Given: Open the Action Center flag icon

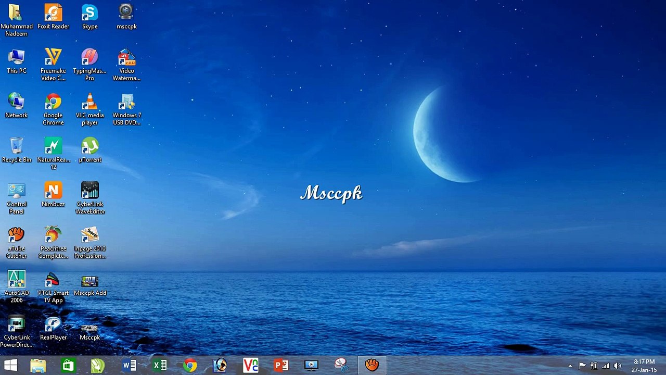Looking at the screenshot, I should click(x=582, y=366).
